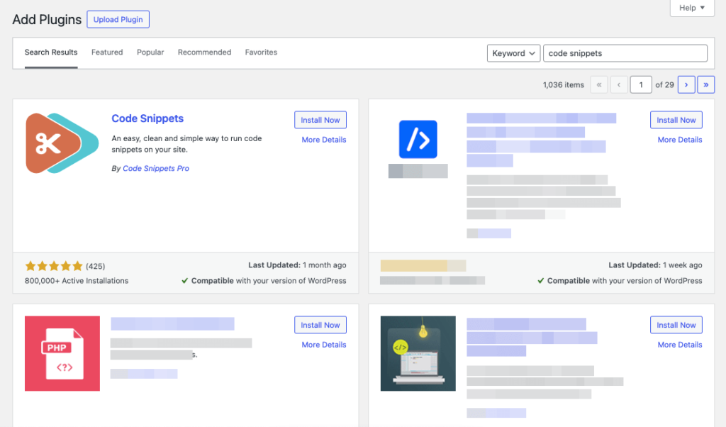Jump to last page with double-arrow button
726x427 pixels.
705,84
